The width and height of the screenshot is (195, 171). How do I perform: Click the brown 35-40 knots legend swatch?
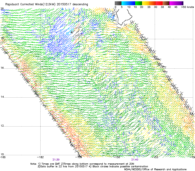pos(166,3)
